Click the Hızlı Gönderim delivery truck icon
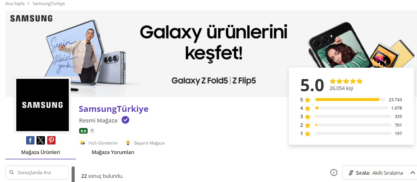 (x=82, y=143)
